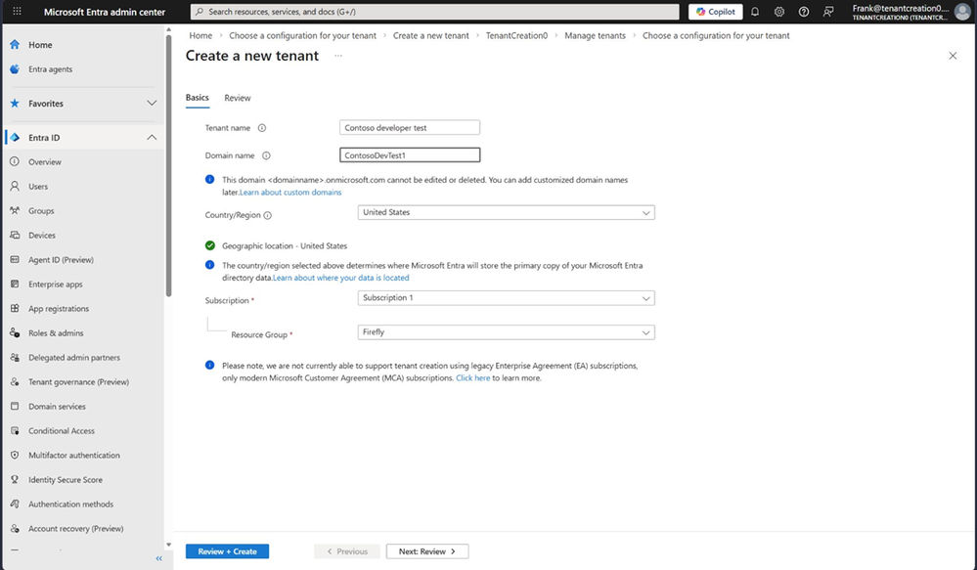Screen dimensions: 977x570
Task: Open the app launcher waffle icon
Action: pyautogui.click(x=17, y=11)
